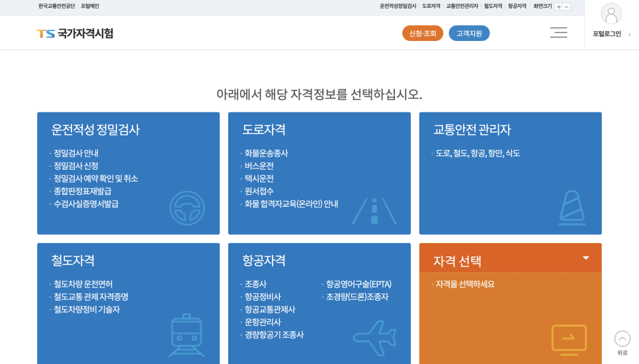The width and height of the screenshot is (639, 364).
Task: Click 화물 합격자교육(온라인) 안내 link
Action: (291, 204)
